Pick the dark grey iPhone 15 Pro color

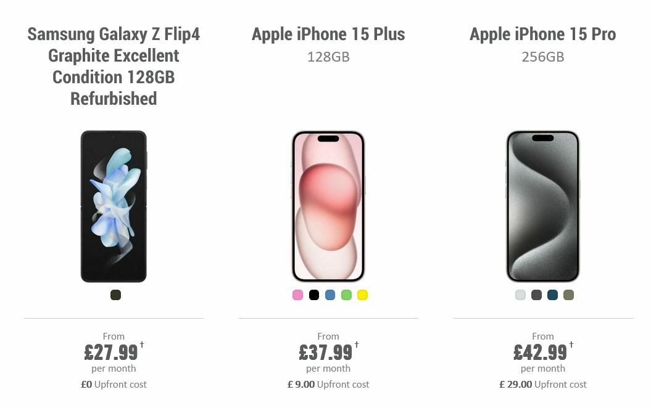pyautogui.click(x=535, y=295)
